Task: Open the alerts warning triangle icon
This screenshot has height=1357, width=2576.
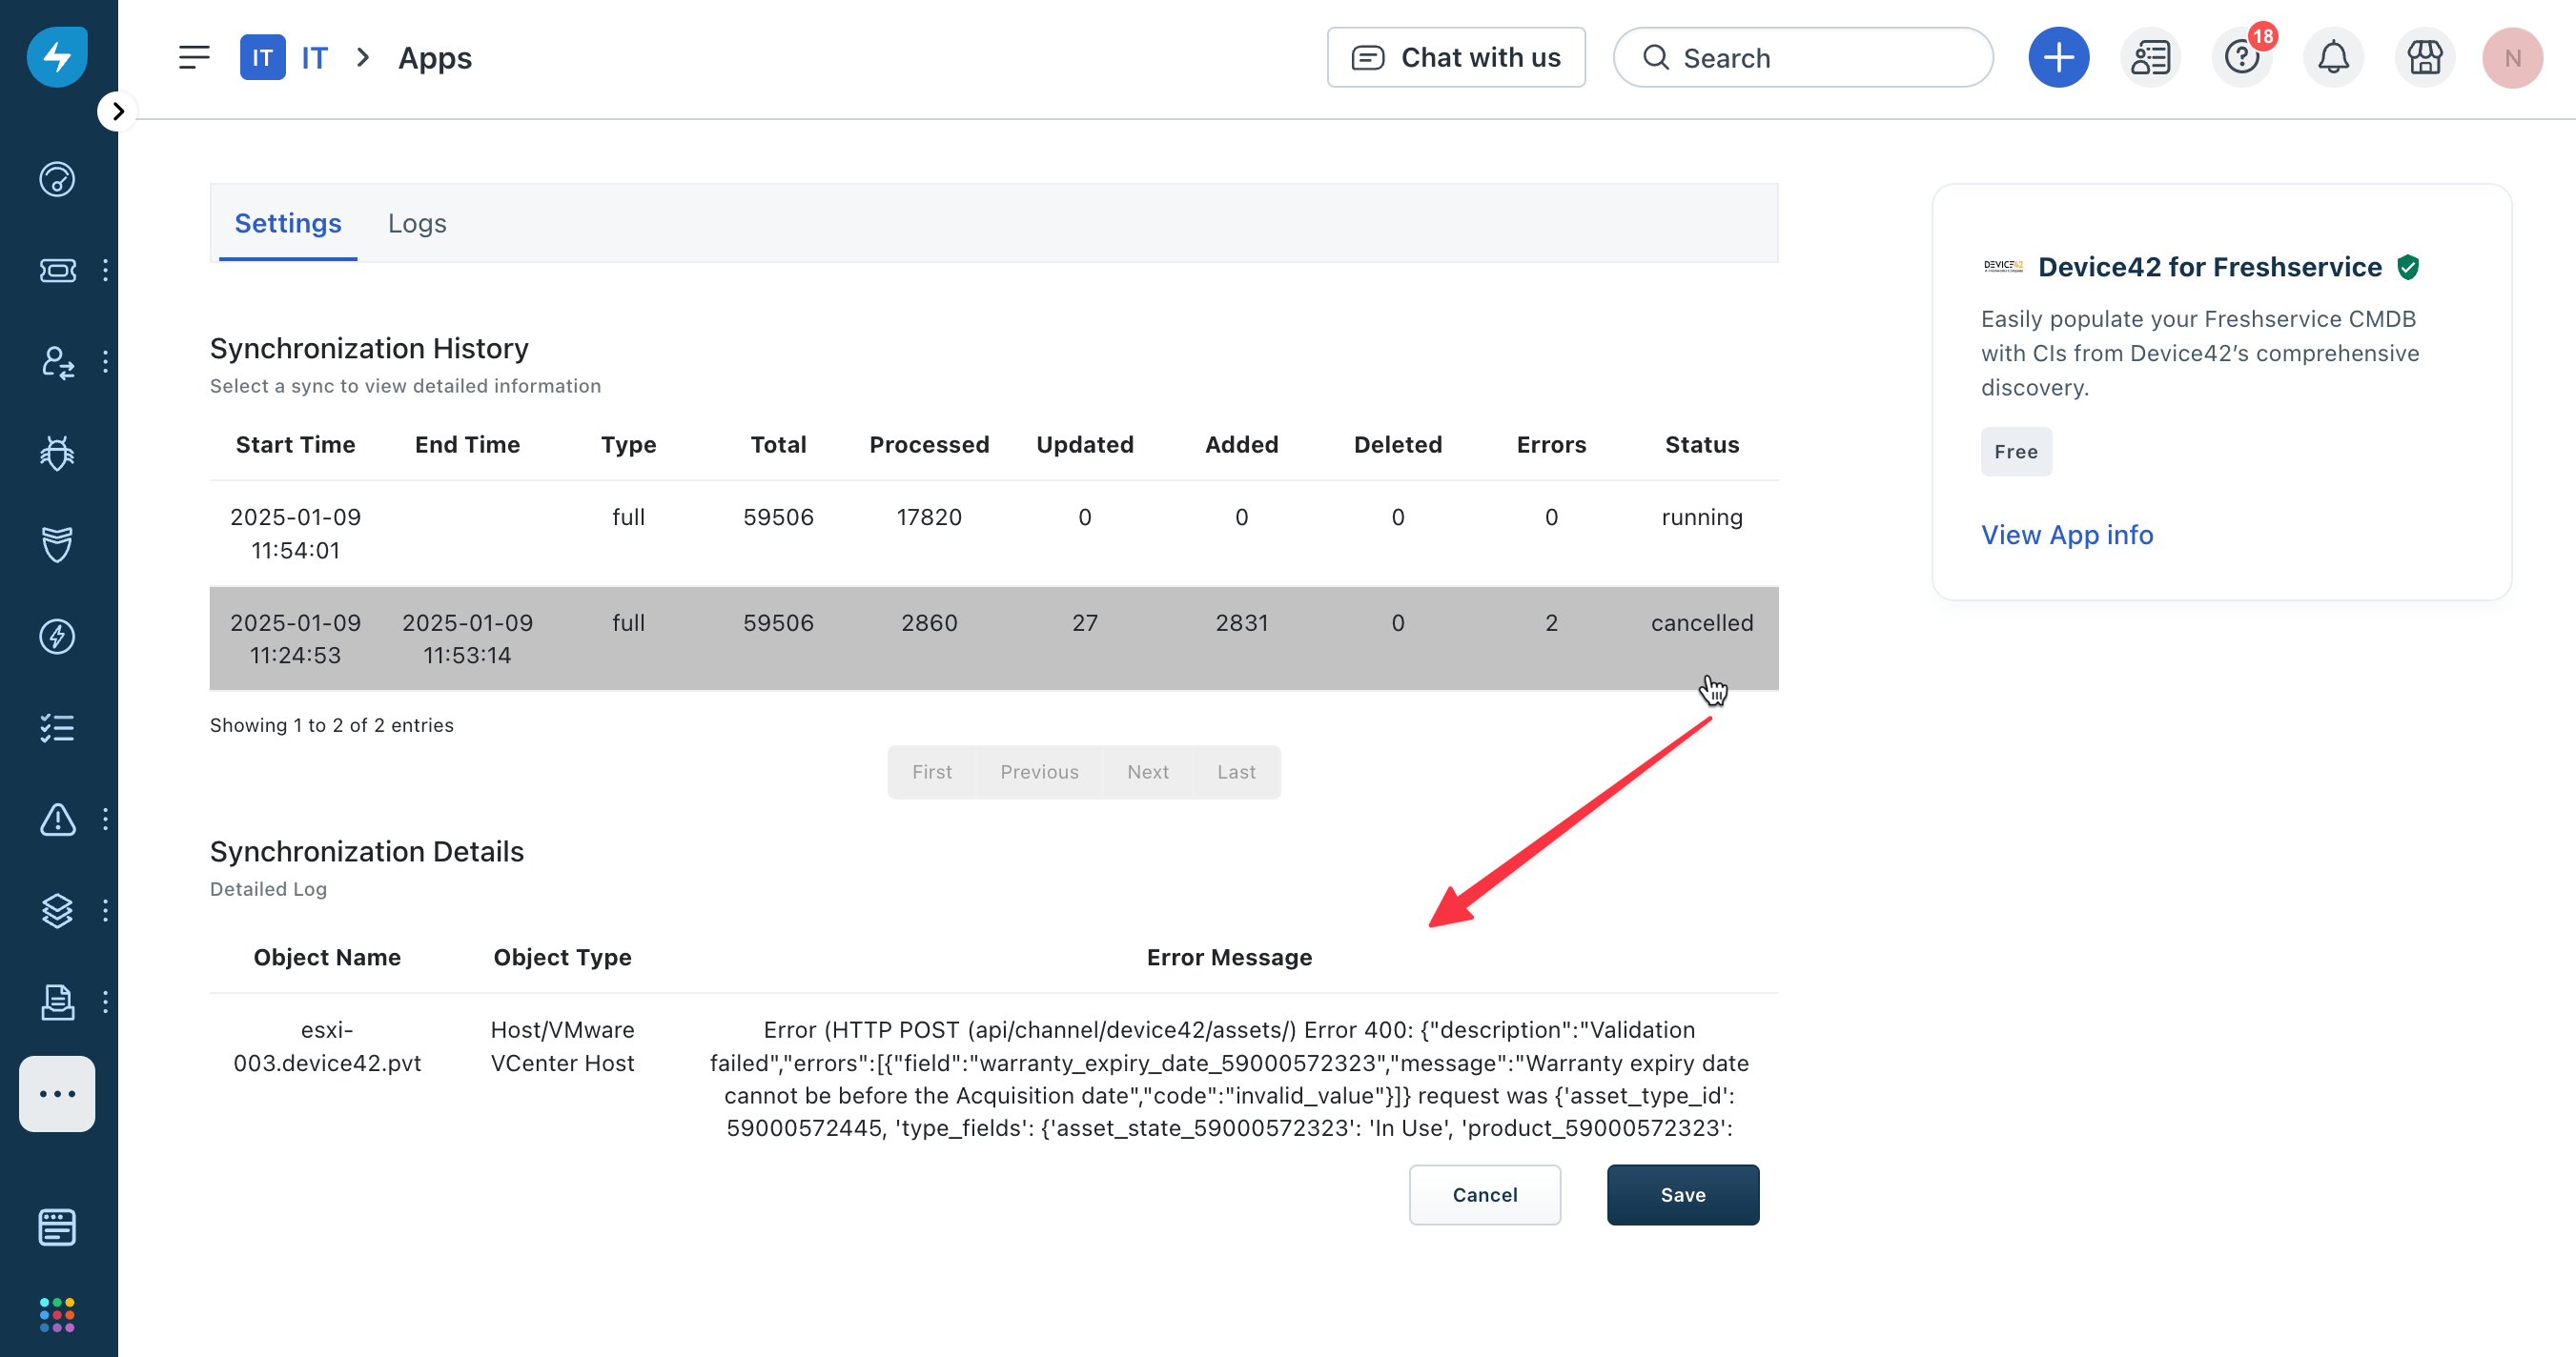Action: click(x=57, y=820)
